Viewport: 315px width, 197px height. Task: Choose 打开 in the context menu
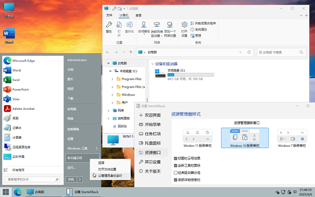[x=110, y=163]
